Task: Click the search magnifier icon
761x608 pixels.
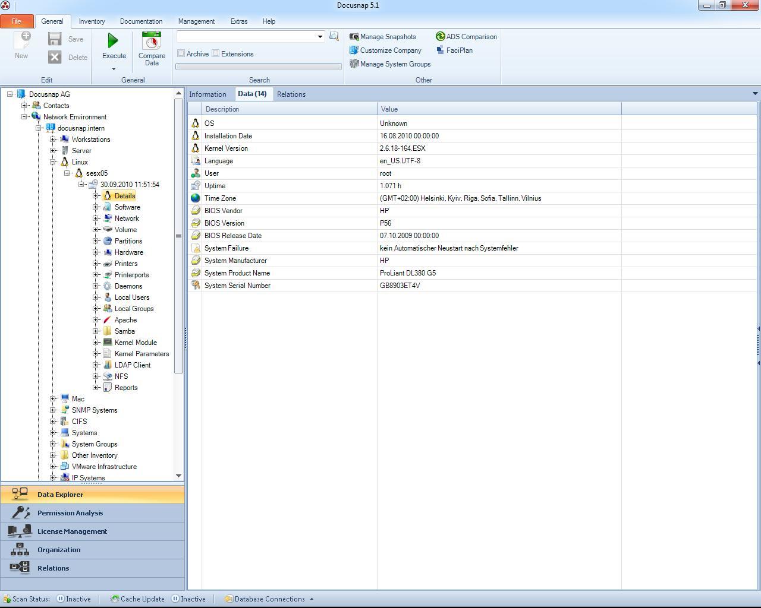Action: click(334, 36)
